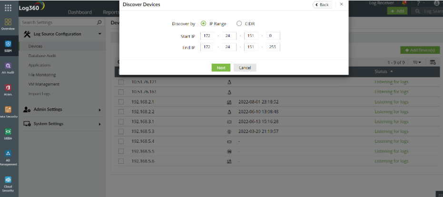The width and height of the screenshot is (443, 197).
Task: Click the green Add button in header
Action: (x=397, y=11)
